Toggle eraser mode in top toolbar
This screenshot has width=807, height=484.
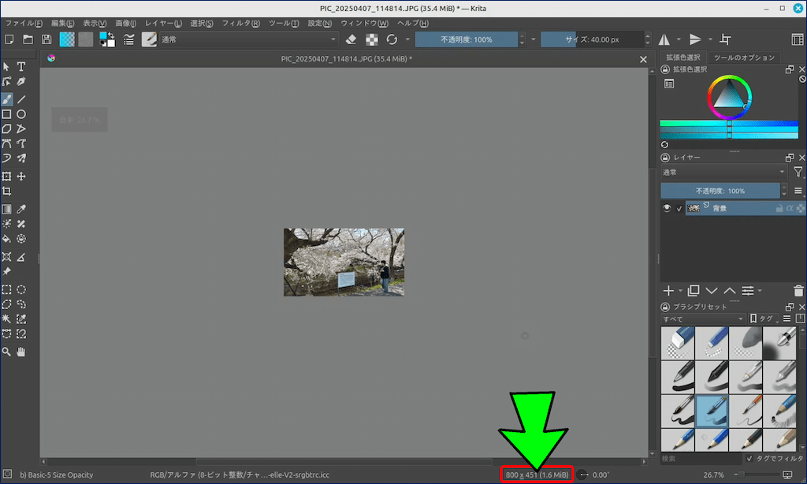(351, 39)
